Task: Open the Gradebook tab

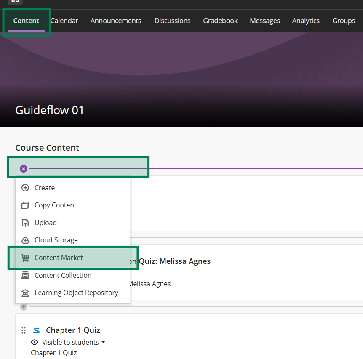Action: [x=220, y=21]
